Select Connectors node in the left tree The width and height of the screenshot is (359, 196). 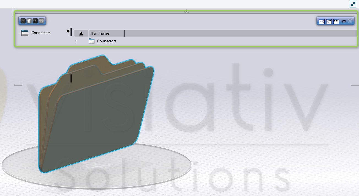tap(41, 33)
